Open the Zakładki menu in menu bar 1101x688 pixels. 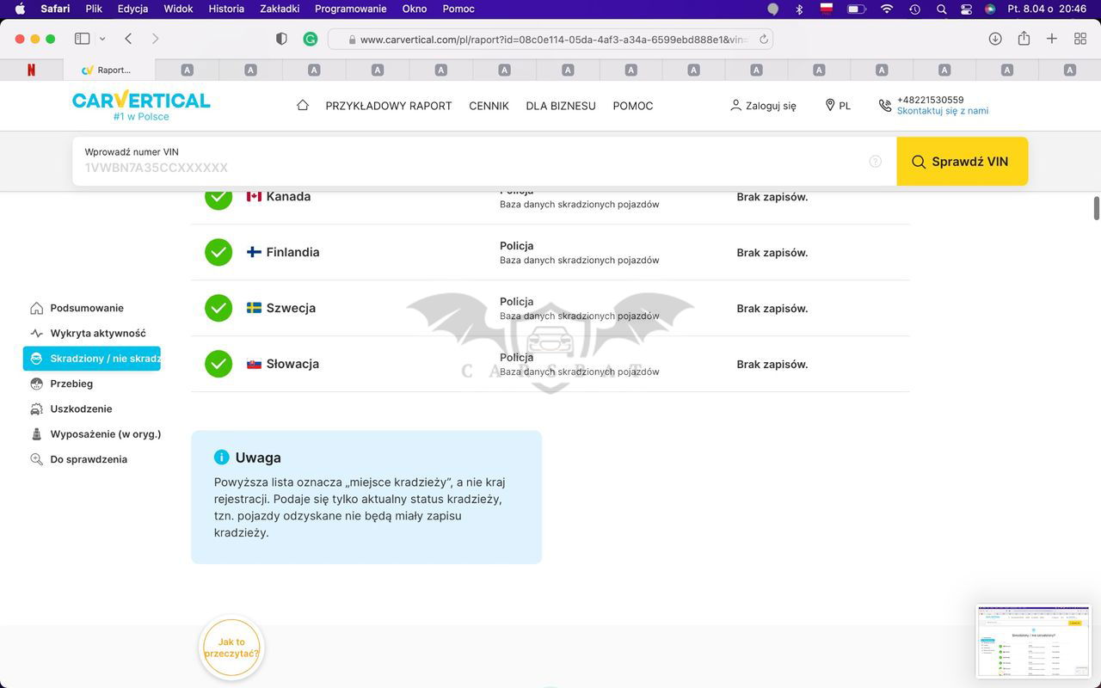click(280, 9)
